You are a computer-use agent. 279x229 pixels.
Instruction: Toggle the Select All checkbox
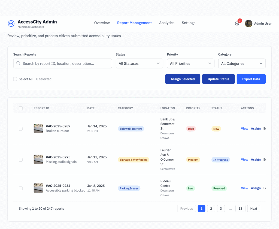pos(15,79)
